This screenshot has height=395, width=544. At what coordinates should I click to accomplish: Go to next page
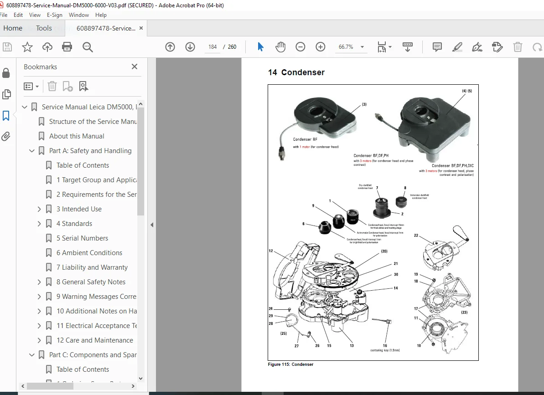point(190,47)
